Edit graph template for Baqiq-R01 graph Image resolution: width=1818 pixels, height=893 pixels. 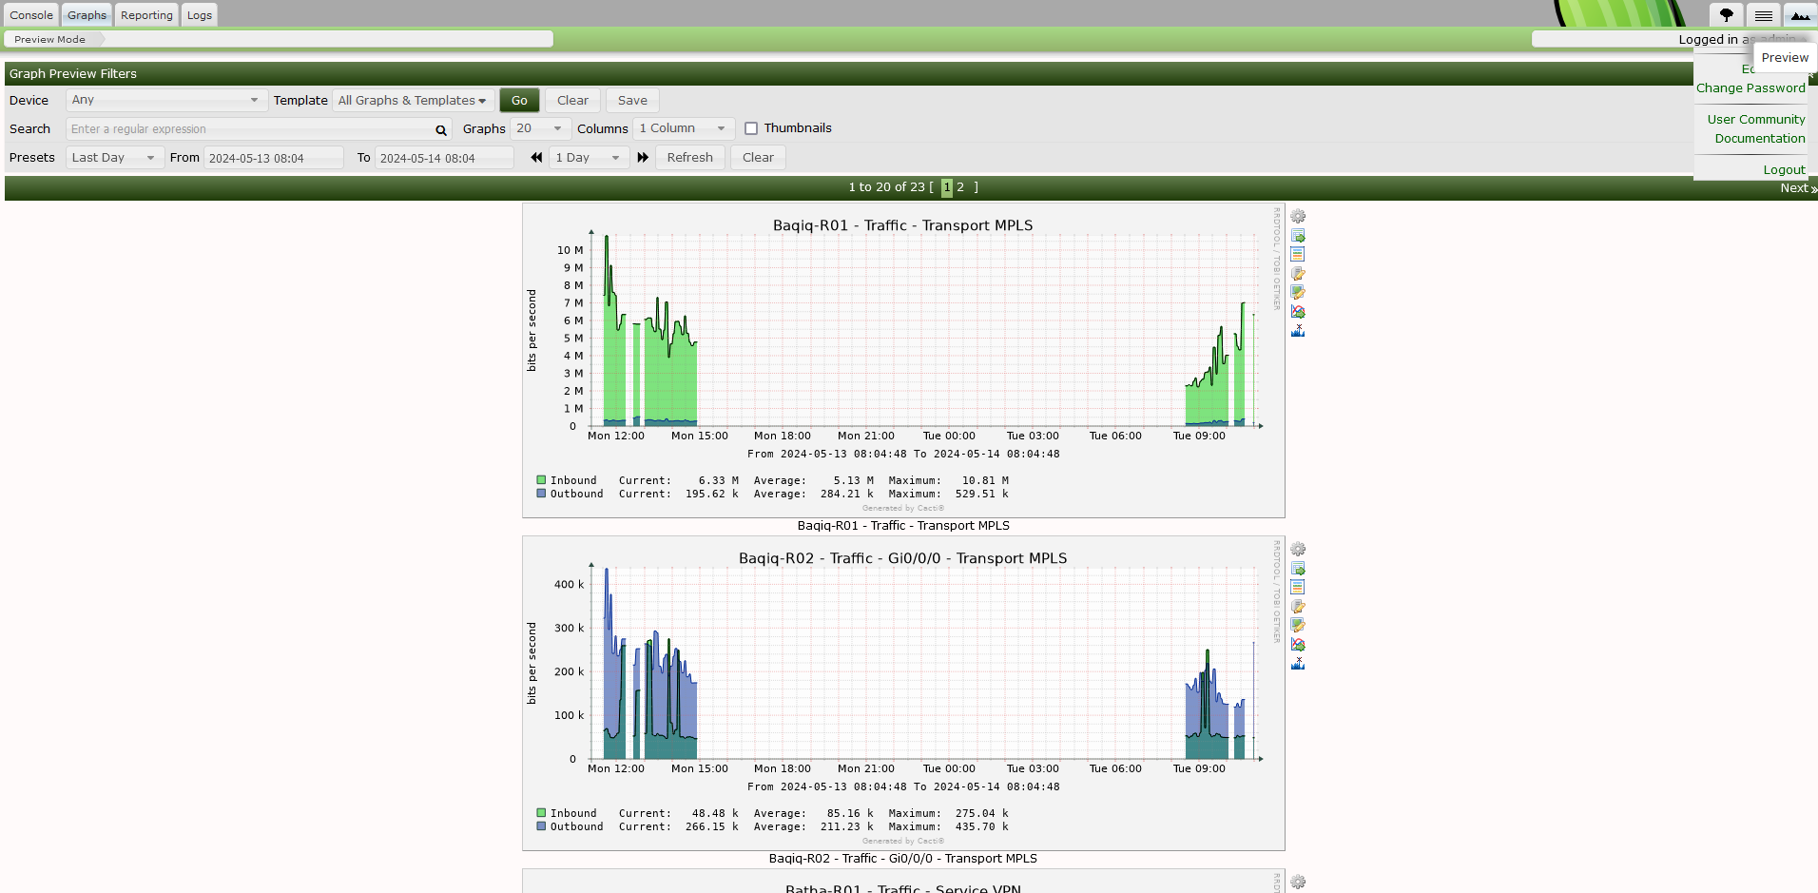(1298, 293)
